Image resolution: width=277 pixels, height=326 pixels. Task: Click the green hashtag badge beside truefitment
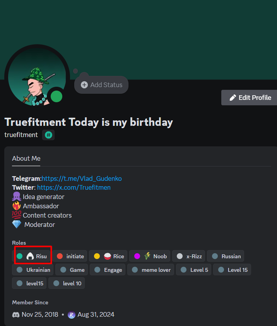48,135
